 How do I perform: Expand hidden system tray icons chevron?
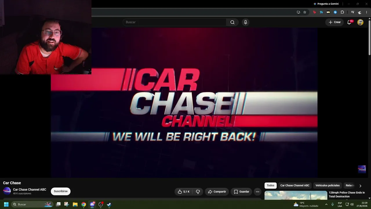coord(326,204)
